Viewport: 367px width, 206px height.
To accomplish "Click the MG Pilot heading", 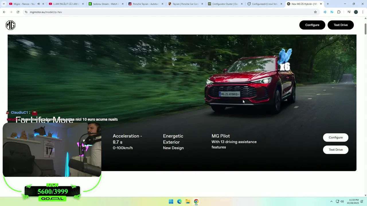I will [x=220, y=136].
